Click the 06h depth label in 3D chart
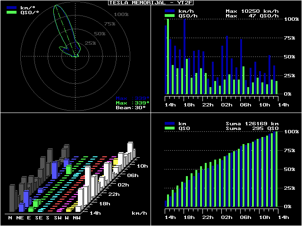 (133, 175)
